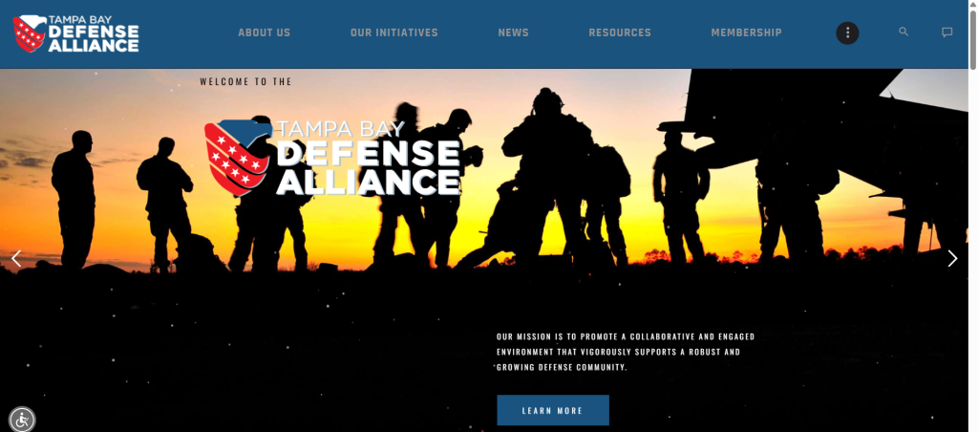Click the scrollbar down arrow
This screenshot has height=432, width=978.
(x=972, y=426)
